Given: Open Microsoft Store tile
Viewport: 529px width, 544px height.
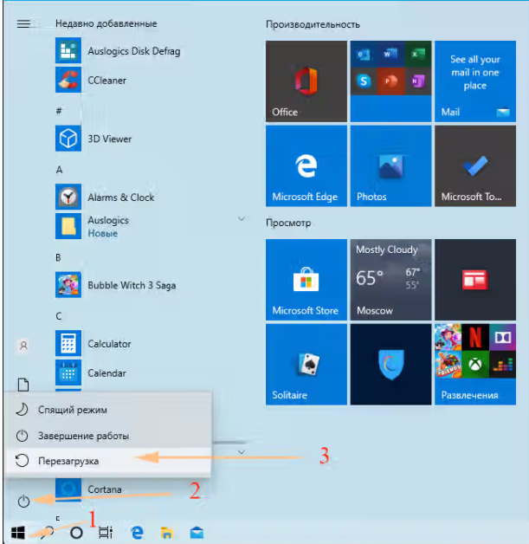Looking at the screenshot, I should [305, 279].
